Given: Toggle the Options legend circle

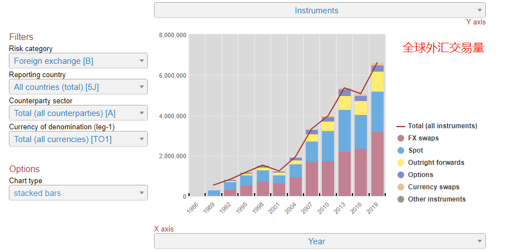Looking at the screenshot, I should tap(400, 175).
